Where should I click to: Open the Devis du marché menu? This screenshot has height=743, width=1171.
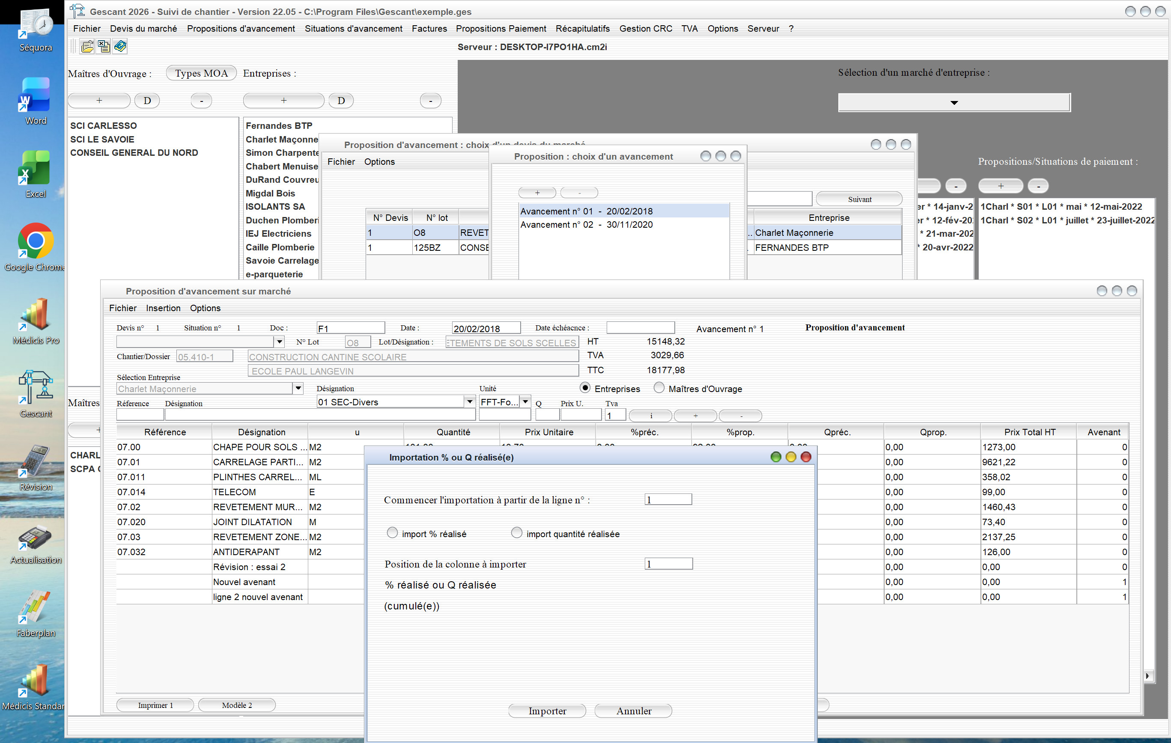(x=143, y=29)
